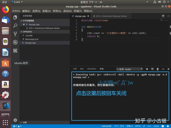
Task: Change indentation via 空格: 4
Action: coord(130,126)
